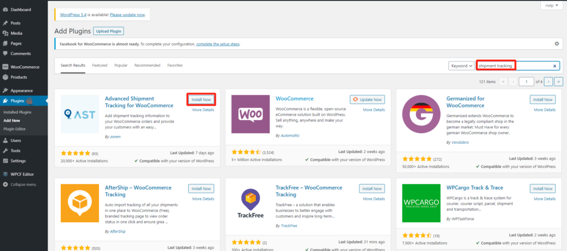Click the Settings sliders icon
The image size is (567, 251).
pos(6,161)
